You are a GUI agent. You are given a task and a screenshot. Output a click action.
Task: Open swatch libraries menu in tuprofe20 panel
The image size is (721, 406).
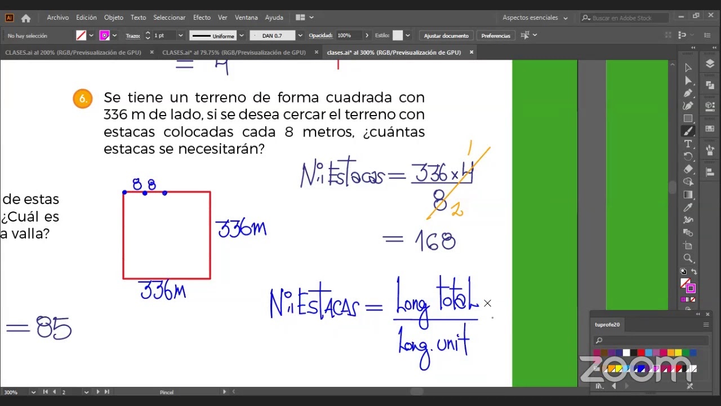600,386
